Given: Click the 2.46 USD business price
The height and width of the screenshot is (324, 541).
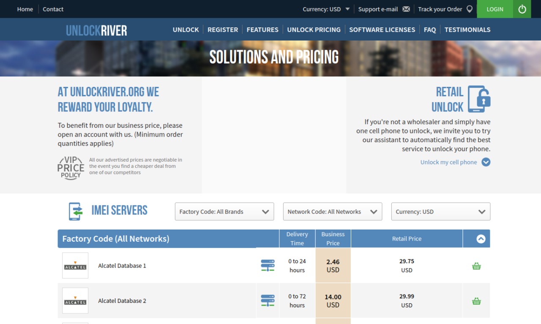Looking at the screenshot, I should tap(333, 266).
